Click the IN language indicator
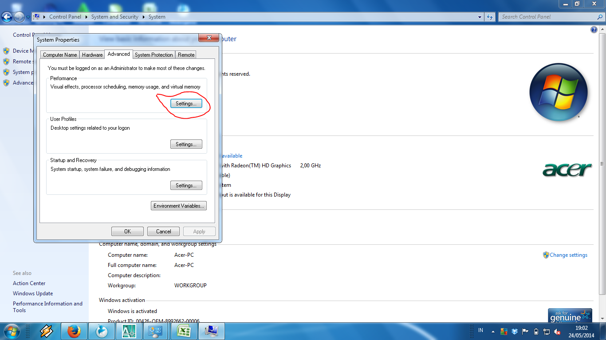The width and height of the screenshot is (606, 340). click(481, 331)
